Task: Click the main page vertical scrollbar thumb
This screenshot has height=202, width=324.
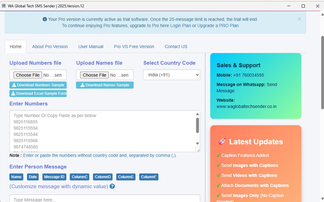Action: tap(322, 72)
